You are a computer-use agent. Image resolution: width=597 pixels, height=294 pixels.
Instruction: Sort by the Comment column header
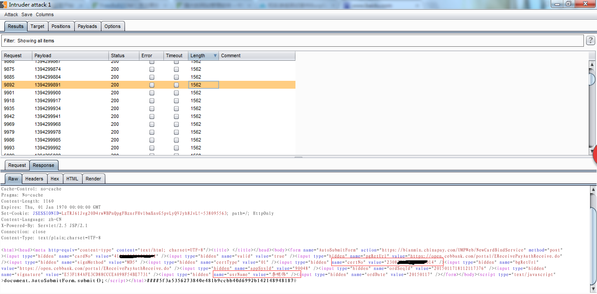click(x=257, y=55)
